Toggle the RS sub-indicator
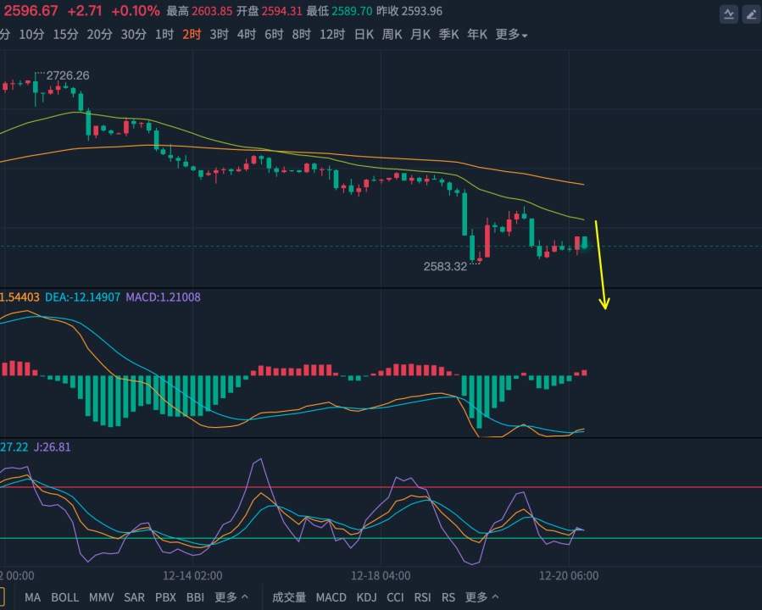The image size is (762, 610). [448, 597]
